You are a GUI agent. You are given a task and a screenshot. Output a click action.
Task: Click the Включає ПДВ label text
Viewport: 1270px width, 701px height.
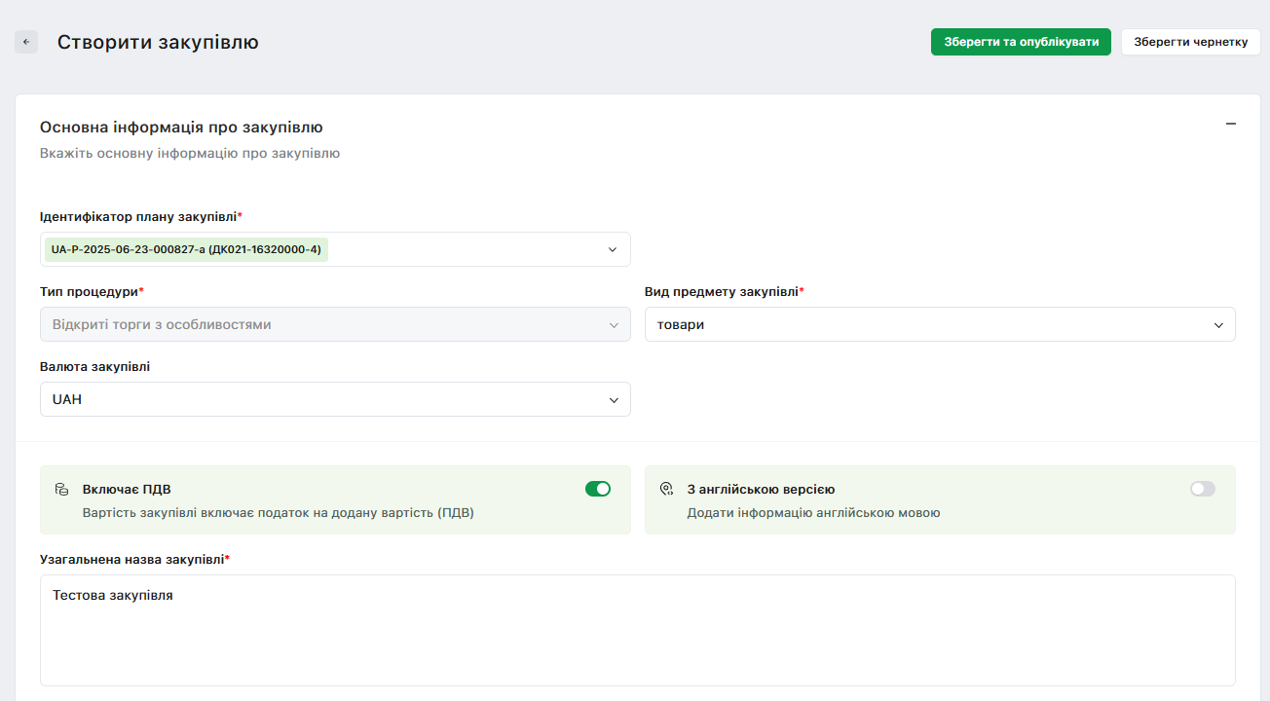pos(127,490)
